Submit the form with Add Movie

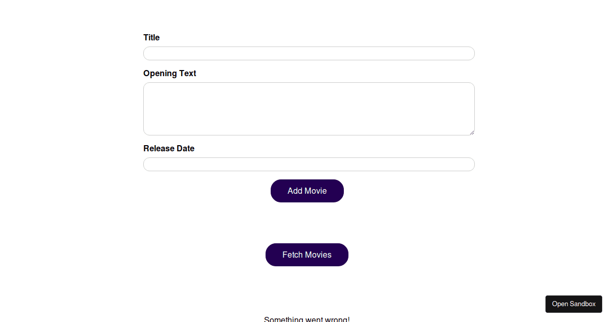[307, 191]
